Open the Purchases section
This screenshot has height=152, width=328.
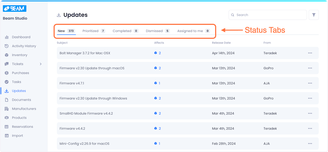click(x=20, y=73)
